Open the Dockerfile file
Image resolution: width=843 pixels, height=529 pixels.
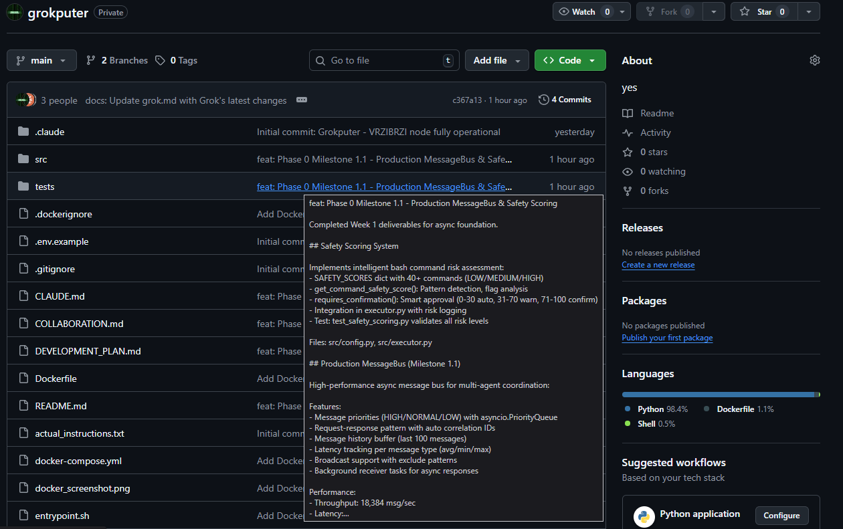56,379
